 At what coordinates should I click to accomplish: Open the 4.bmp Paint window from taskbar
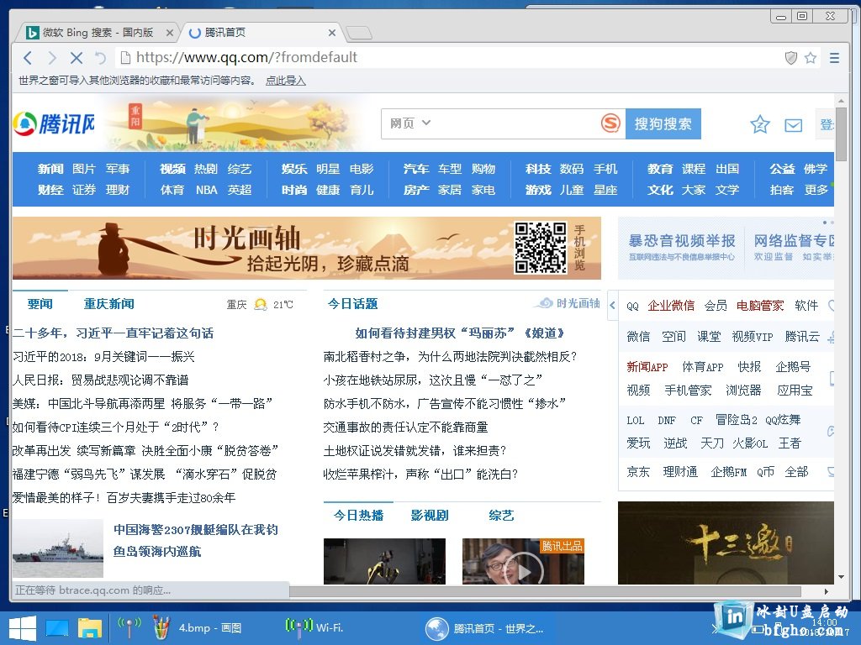(x=197, y=628)
